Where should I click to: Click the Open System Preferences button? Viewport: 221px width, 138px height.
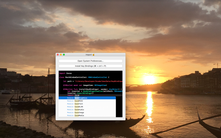(90, 61)
